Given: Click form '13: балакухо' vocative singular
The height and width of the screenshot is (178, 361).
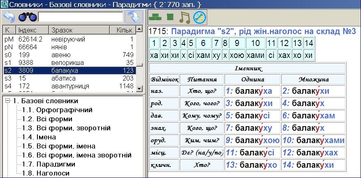Looking at the screenshot, I should click(x=252, y=165).
